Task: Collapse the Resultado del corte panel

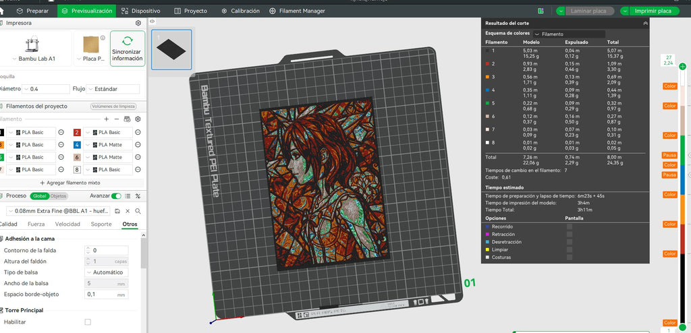Action: click(645, 23)
